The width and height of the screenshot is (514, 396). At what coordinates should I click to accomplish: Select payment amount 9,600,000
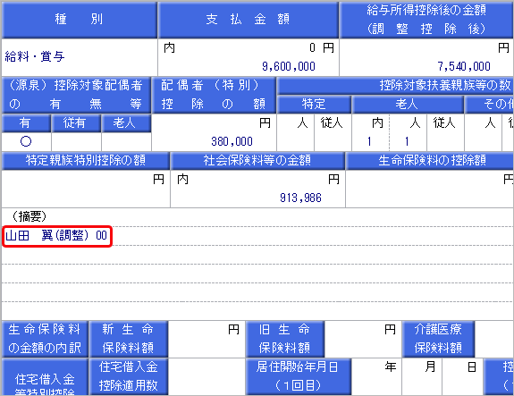(x=289, y=66)
